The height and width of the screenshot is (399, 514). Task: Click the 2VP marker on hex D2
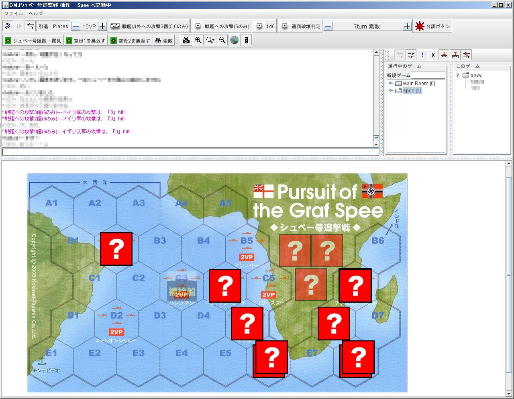pyautogui.click(x=116, y=332)
